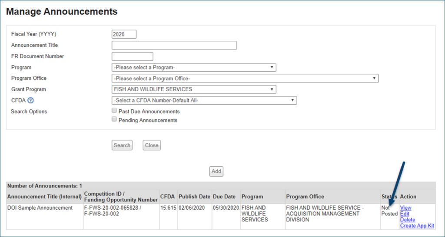Click the Due Date column header

point(224,197)
